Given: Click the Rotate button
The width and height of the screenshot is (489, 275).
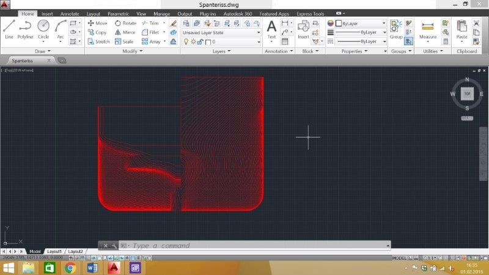Looking at the screenshot, I should [x=125, y=23].
